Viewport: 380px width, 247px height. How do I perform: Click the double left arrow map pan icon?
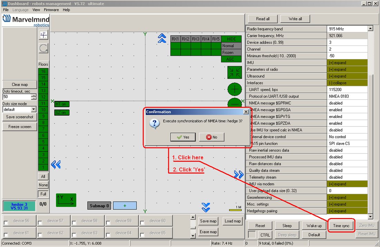(x=56, y=165)
